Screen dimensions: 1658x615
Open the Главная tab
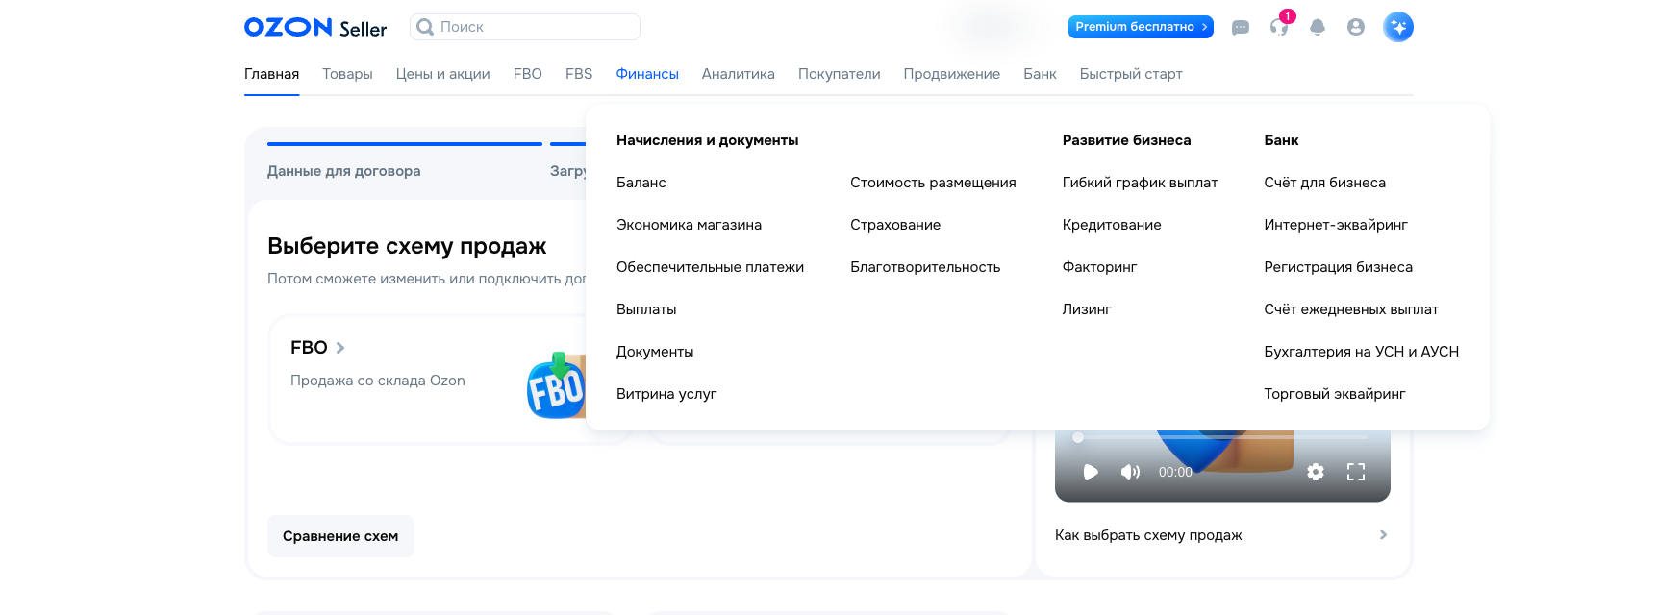(271, 74)
